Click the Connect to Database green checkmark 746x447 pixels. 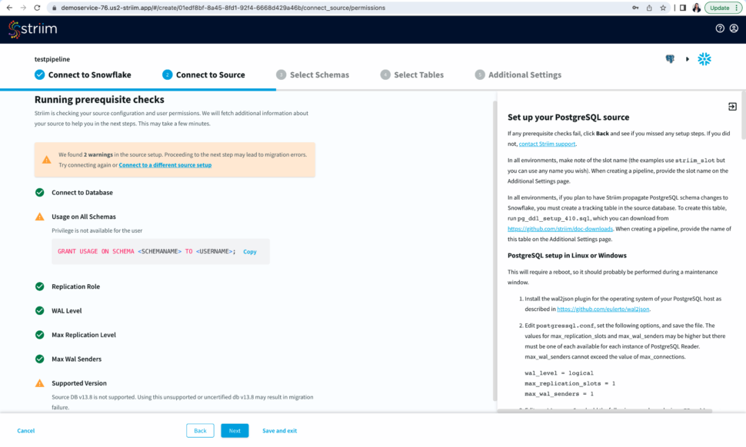point(40,192)
